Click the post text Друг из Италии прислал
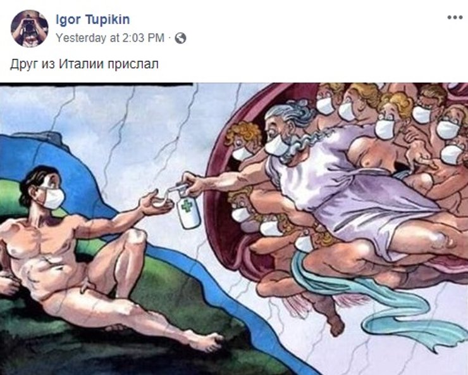The image size is (468, 375). pyautogui.click(x=85, y=64)
